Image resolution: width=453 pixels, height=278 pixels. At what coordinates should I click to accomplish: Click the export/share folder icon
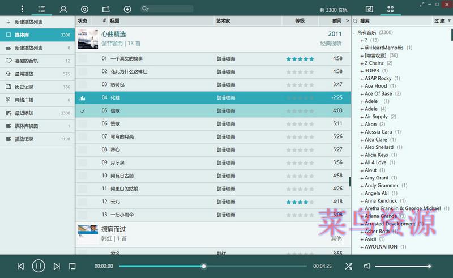(x=106, y=9)
